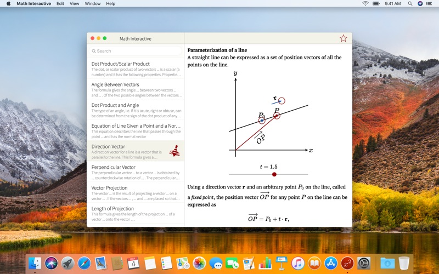Click the 9.41 AM clock
The width and height of the screenshot is (439, 274).
[x=392, y=4]
